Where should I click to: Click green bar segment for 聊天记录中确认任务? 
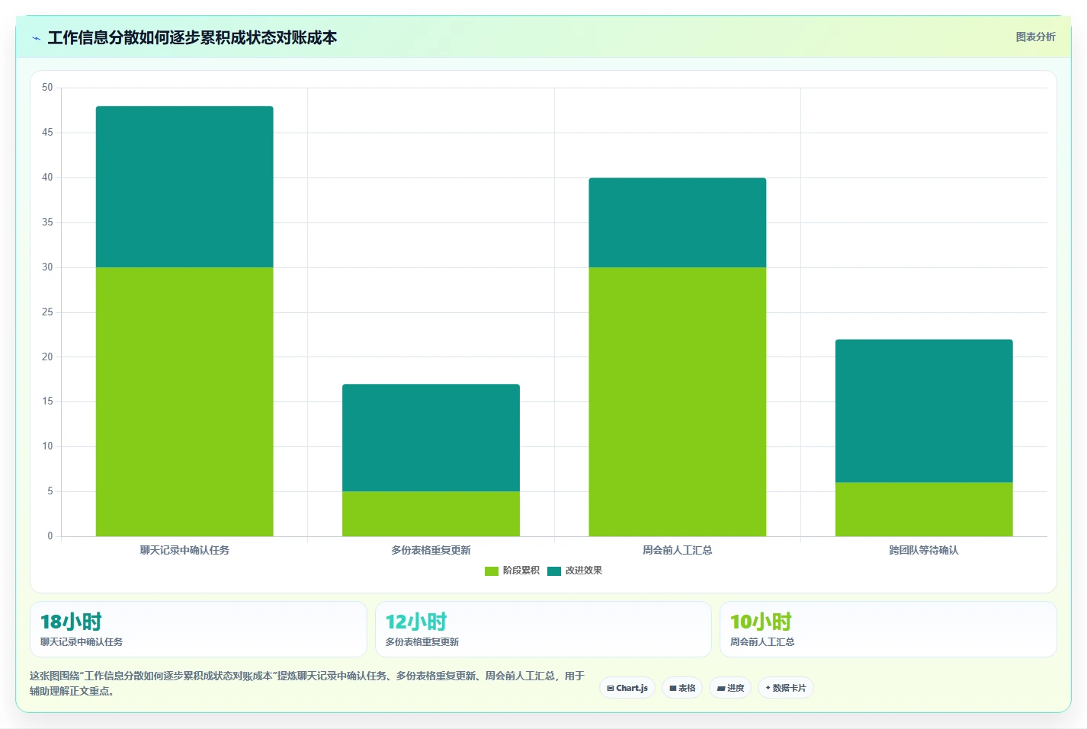(184, 401)
